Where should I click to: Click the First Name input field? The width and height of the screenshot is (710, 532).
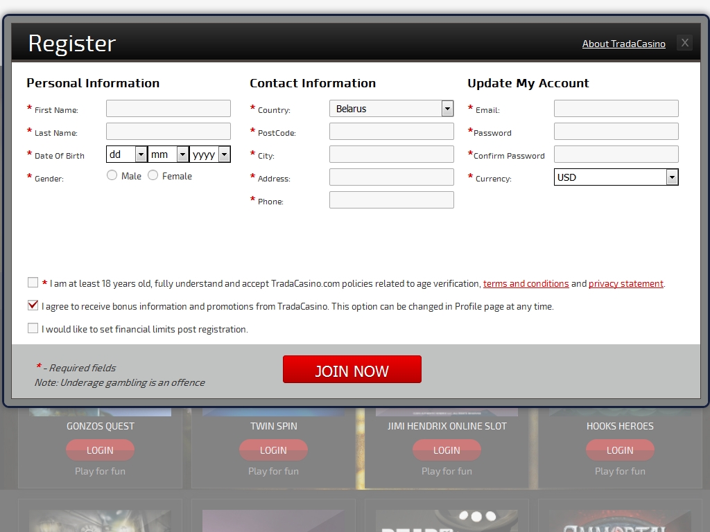pyautogui.click(x=168, y=109)
